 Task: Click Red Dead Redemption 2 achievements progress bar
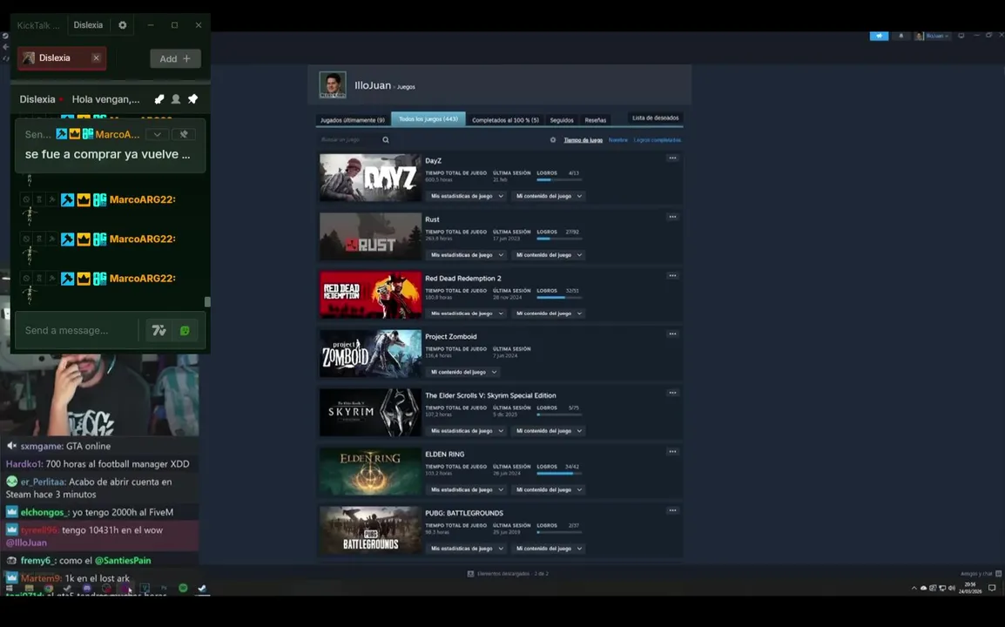[559, 298]
